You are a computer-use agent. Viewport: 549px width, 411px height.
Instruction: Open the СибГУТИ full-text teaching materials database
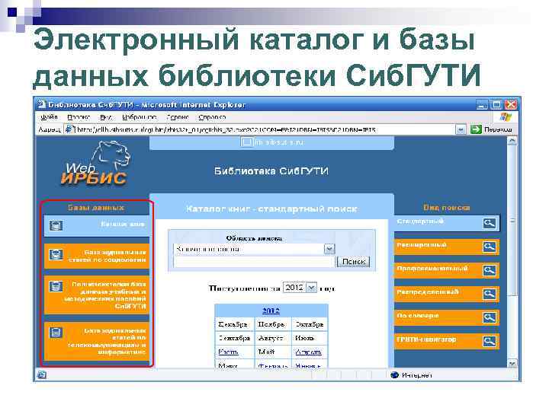97,295
